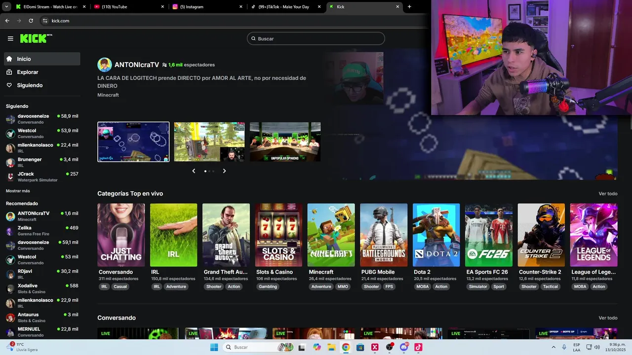Click the FPS tag under PUBG Mobile

tap(389, 286)
